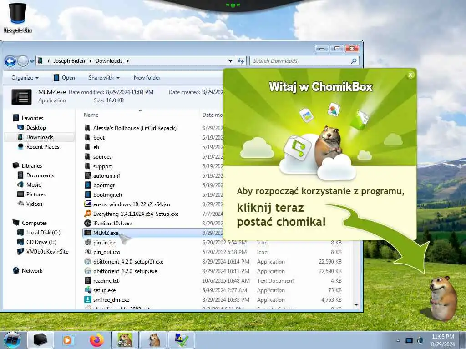Open Local Disk (C:)
This screenshot has width=466, height=349.
click(x=43, y=233)
